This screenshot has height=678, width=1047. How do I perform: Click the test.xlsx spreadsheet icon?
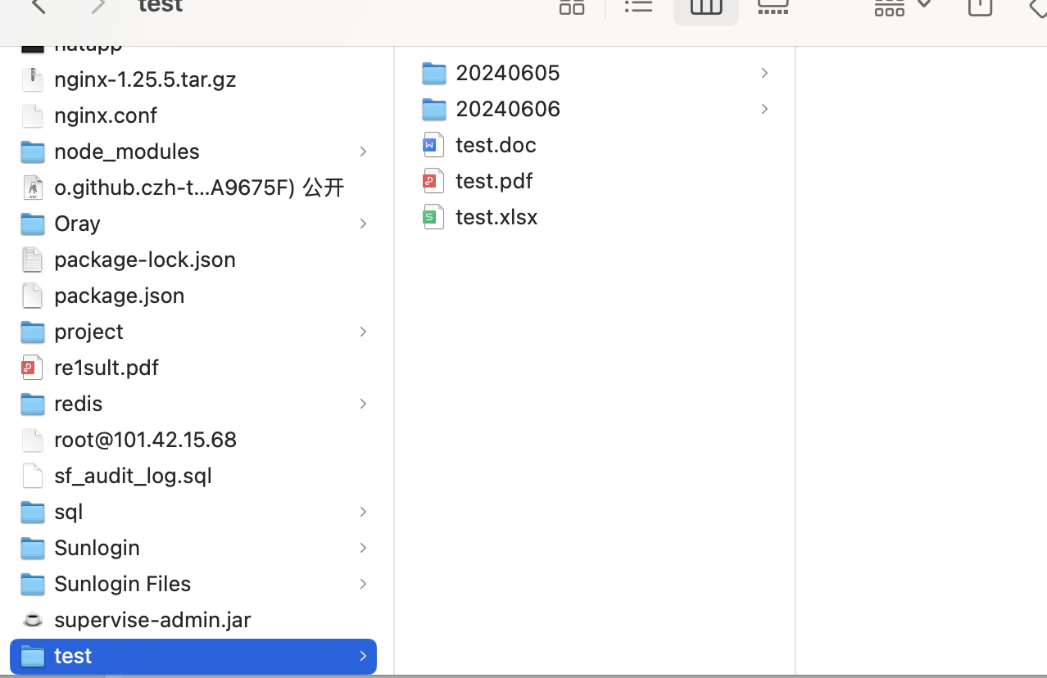tap(434, 217)
